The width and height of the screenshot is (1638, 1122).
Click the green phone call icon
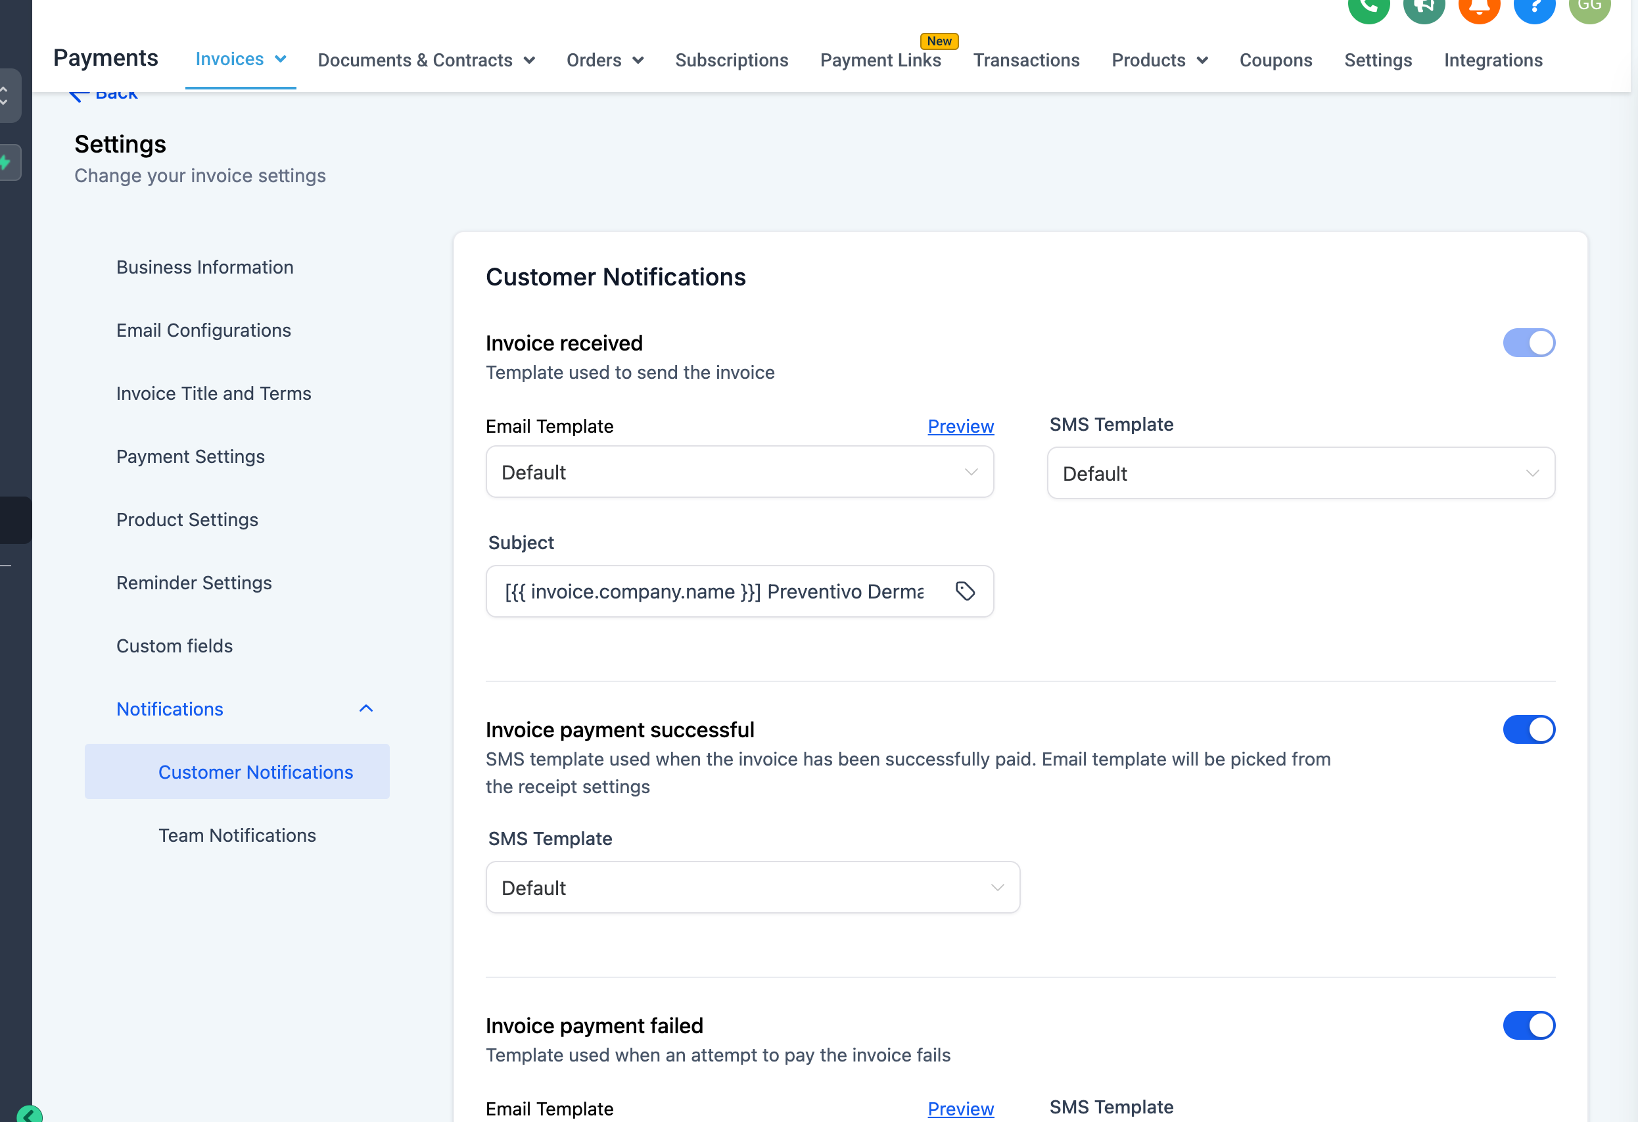click(x=1368, y=7)
